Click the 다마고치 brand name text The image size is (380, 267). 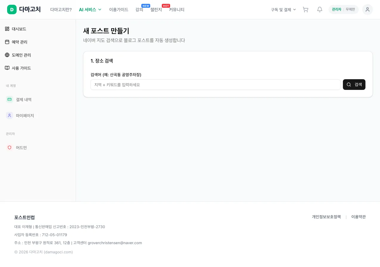tap(30, 9)
